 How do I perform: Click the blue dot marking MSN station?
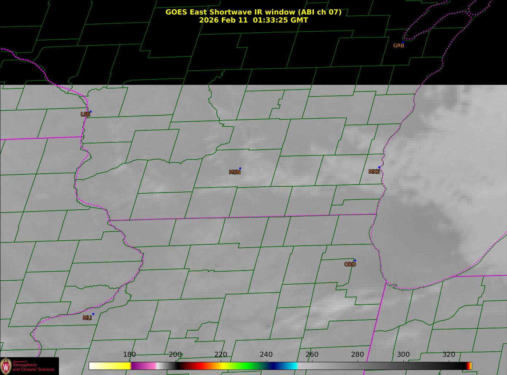click(240, 168)
